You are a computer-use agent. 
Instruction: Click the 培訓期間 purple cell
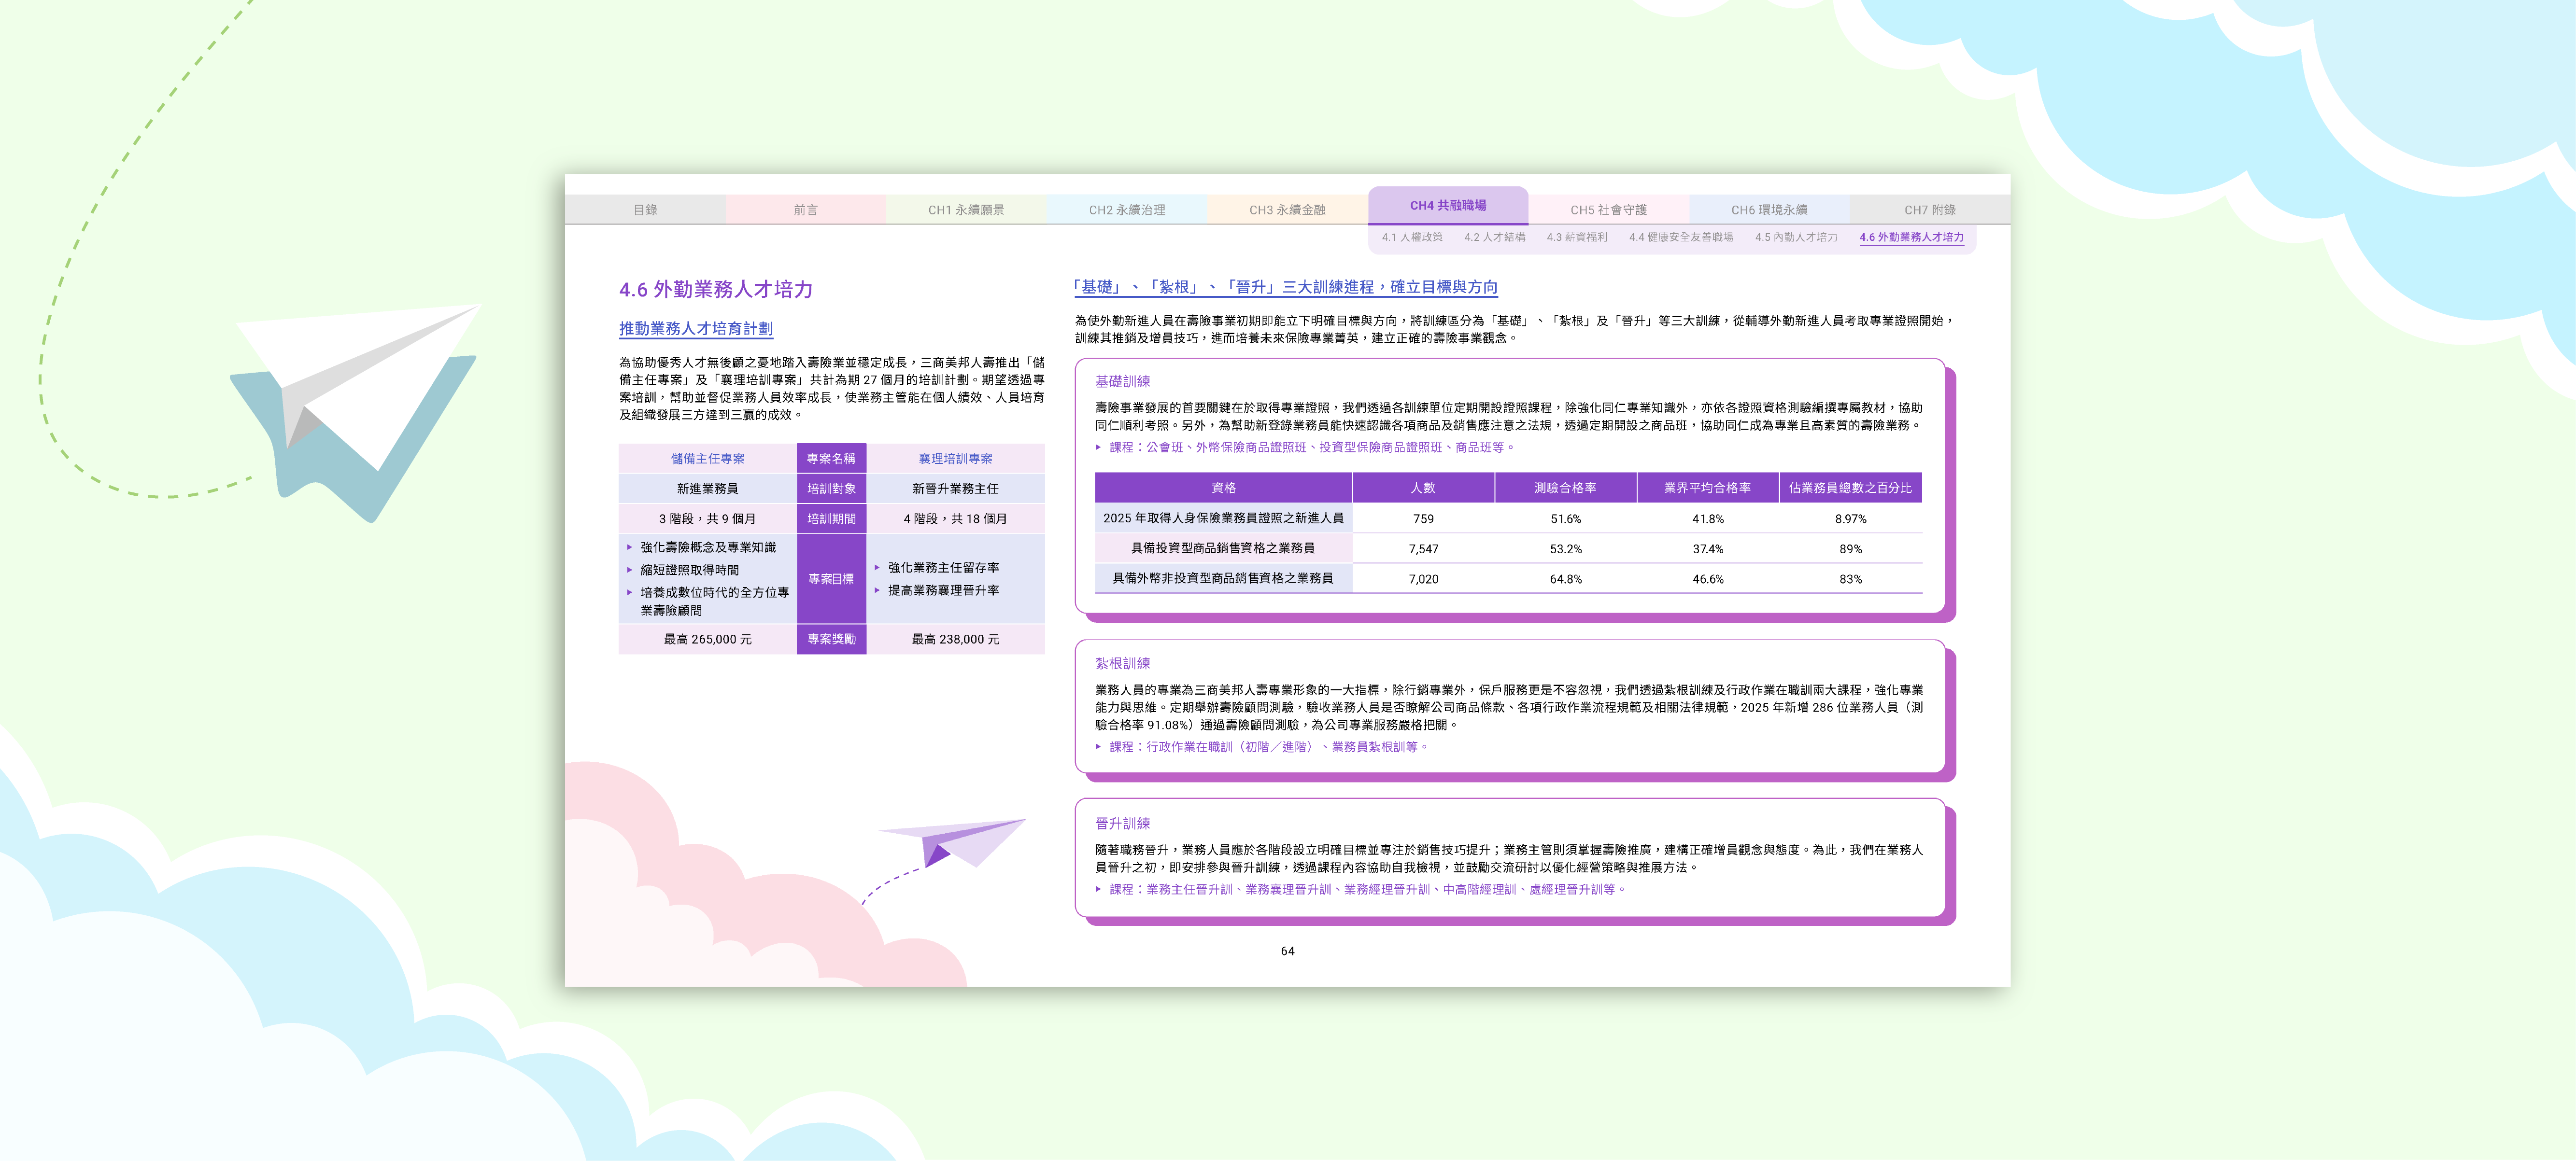pos(831,519)
